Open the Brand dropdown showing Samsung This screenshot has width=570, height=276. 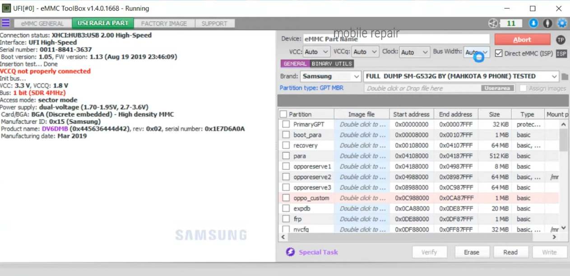[x=330, y=76]
